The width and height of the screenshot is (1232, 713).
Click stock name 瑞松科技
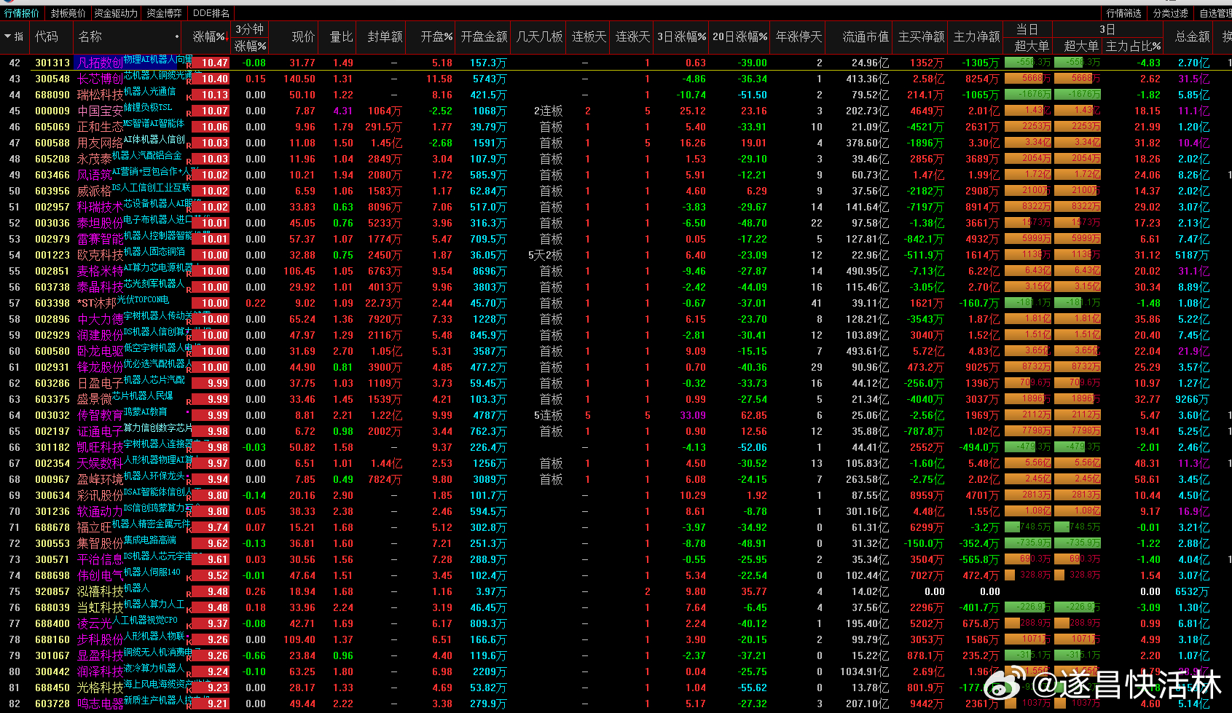tap(100, 95)
